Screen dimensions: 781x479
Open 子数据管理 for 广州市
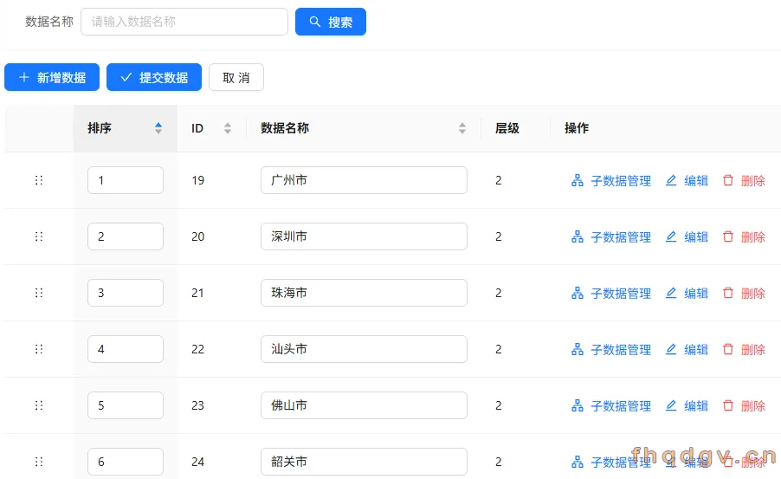(611, 180)
